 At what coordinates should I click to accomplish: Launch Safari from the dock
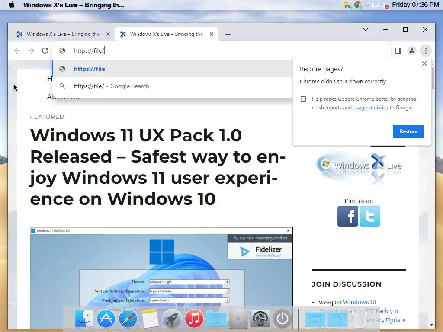(x=128, y=319)
